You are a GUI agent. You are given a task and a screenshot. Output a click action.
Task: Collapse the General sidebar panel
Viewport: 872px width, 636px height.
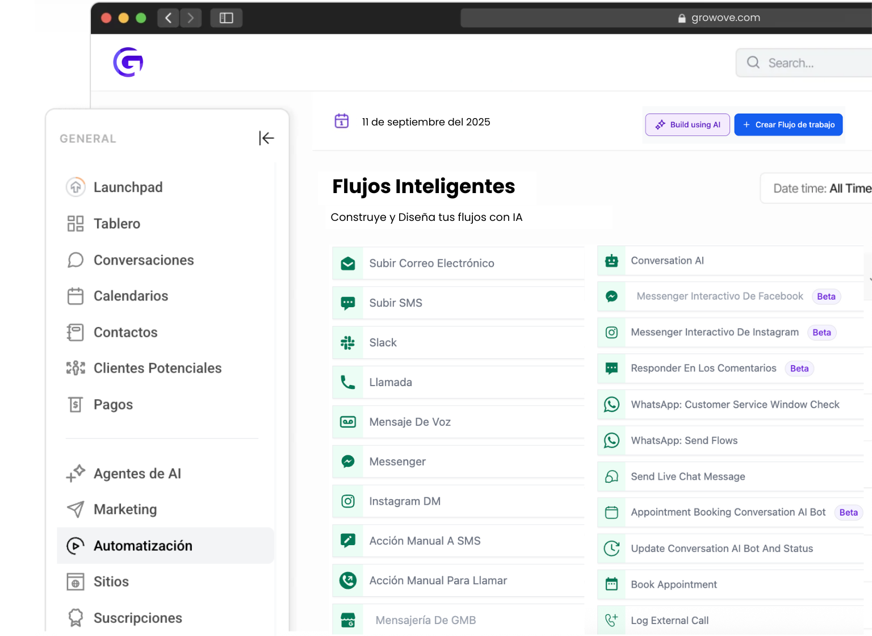pyautogui.click(x=266, y=138)
